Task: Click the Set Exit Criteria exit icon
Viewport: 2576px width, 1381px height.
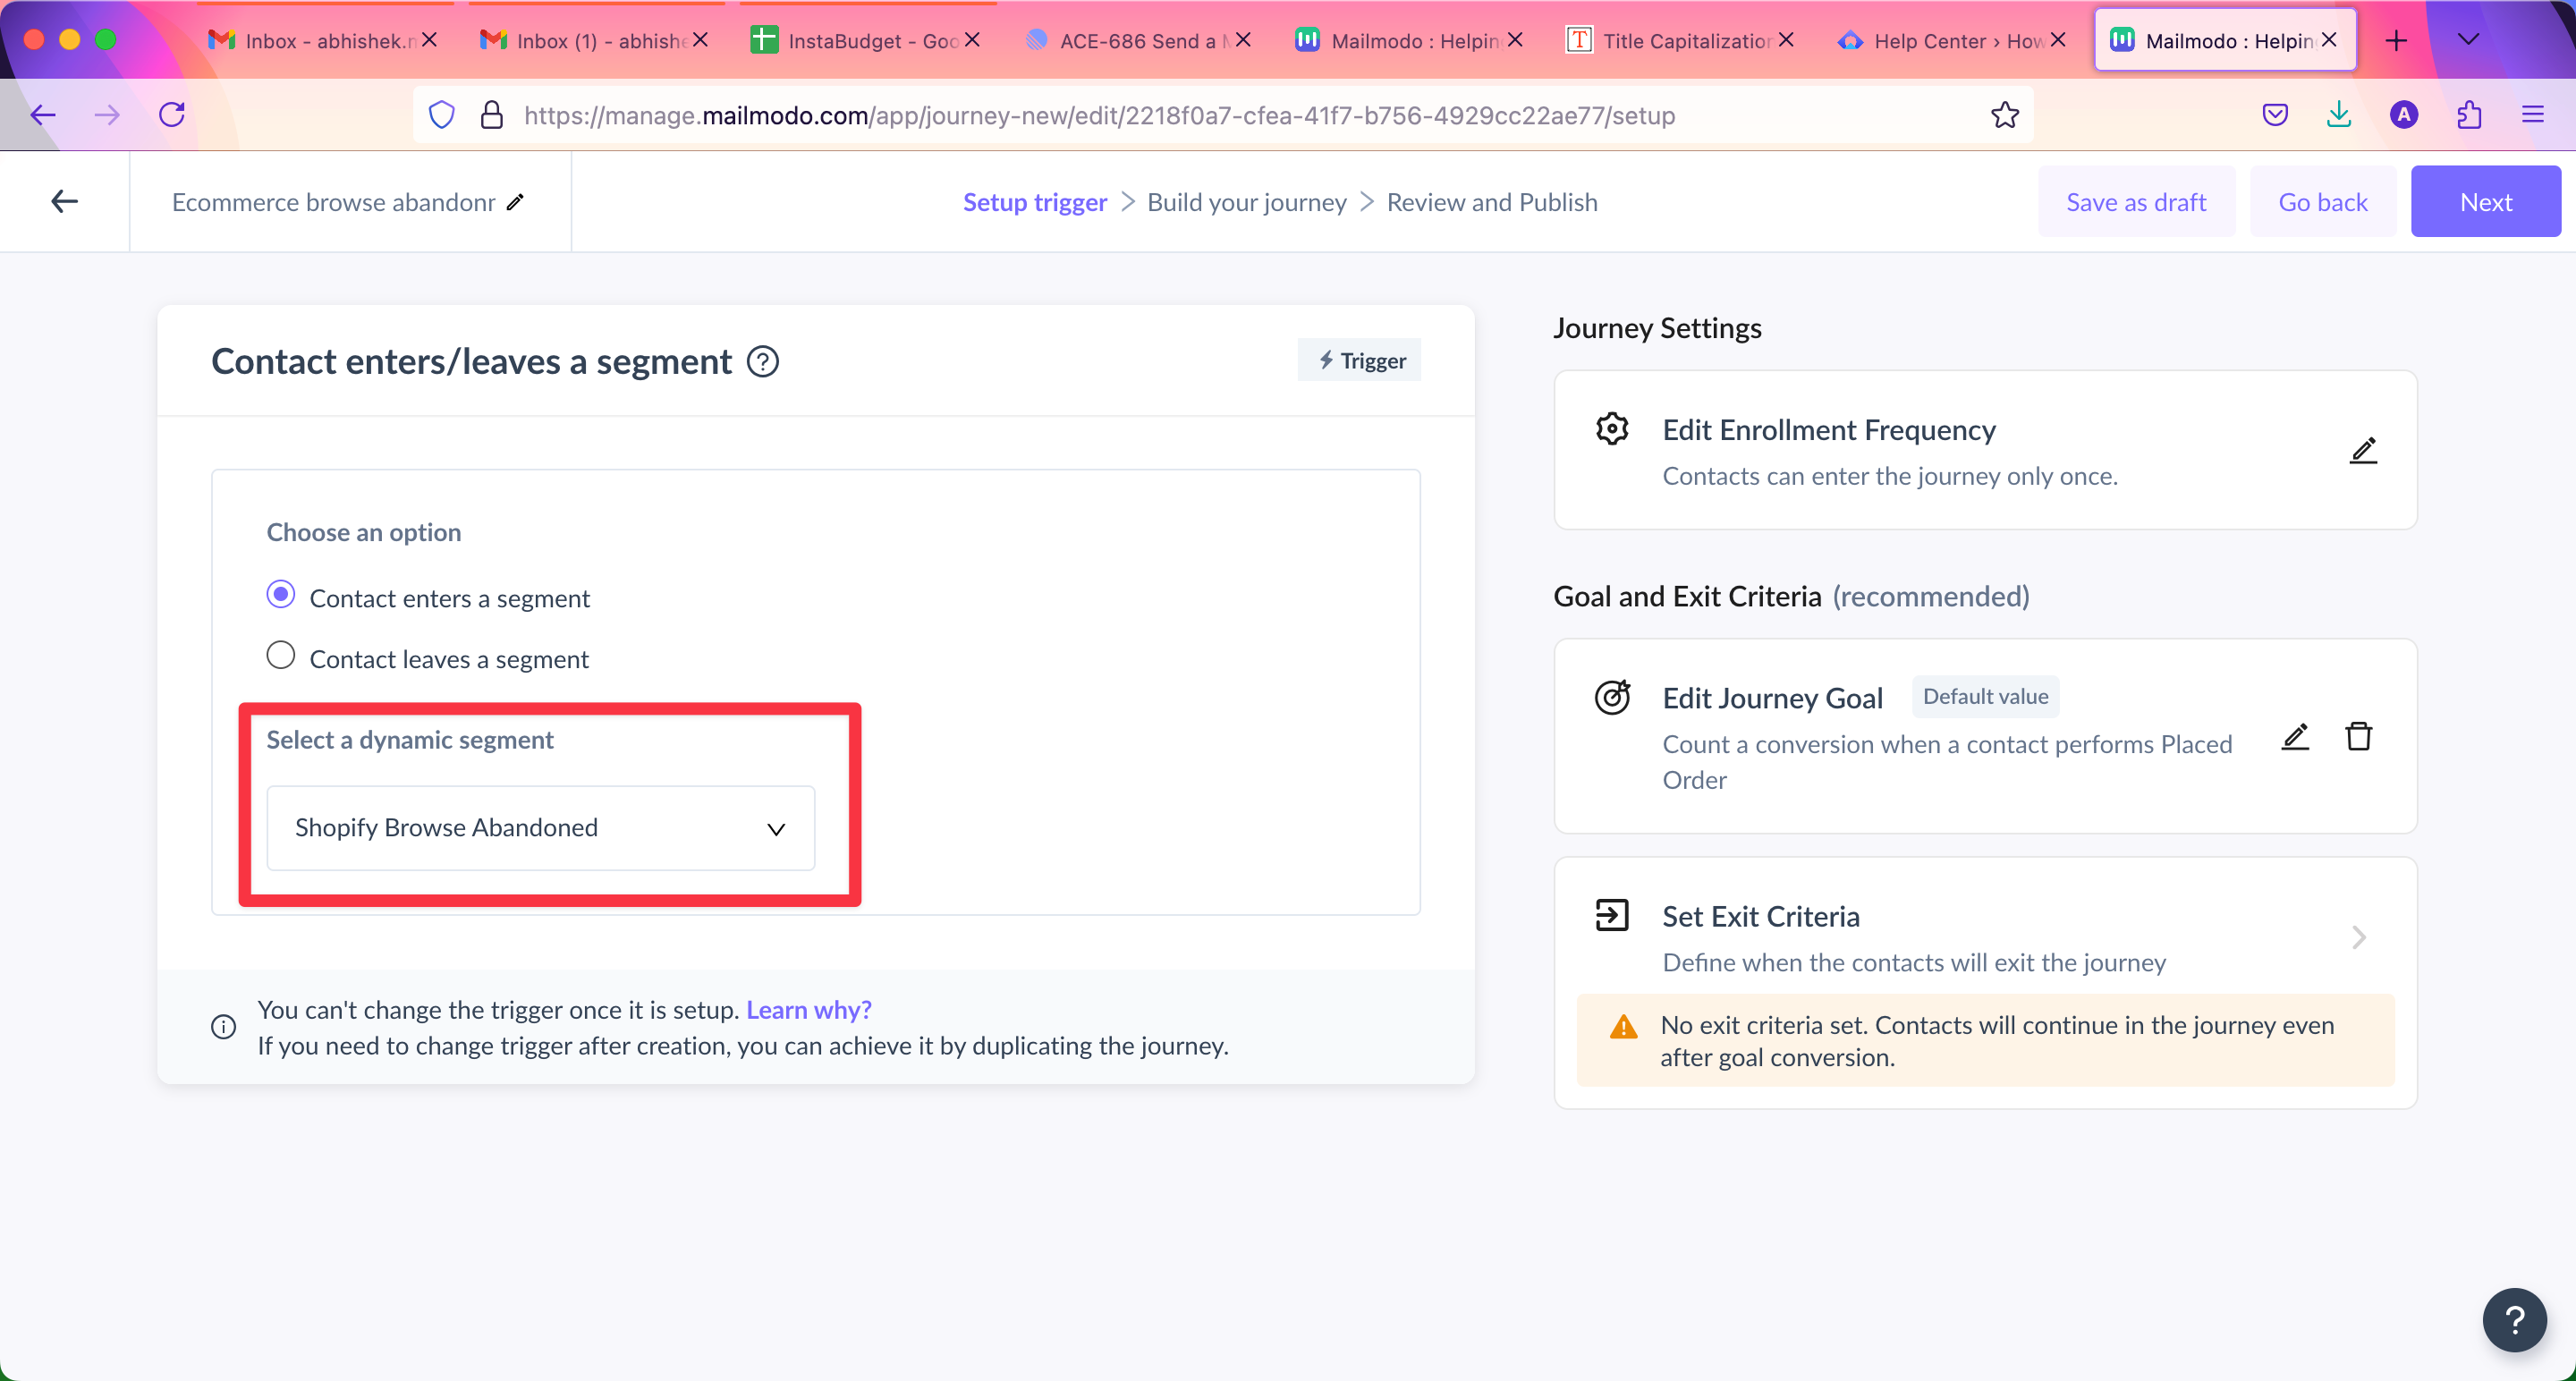Action: coord(1612,915)
